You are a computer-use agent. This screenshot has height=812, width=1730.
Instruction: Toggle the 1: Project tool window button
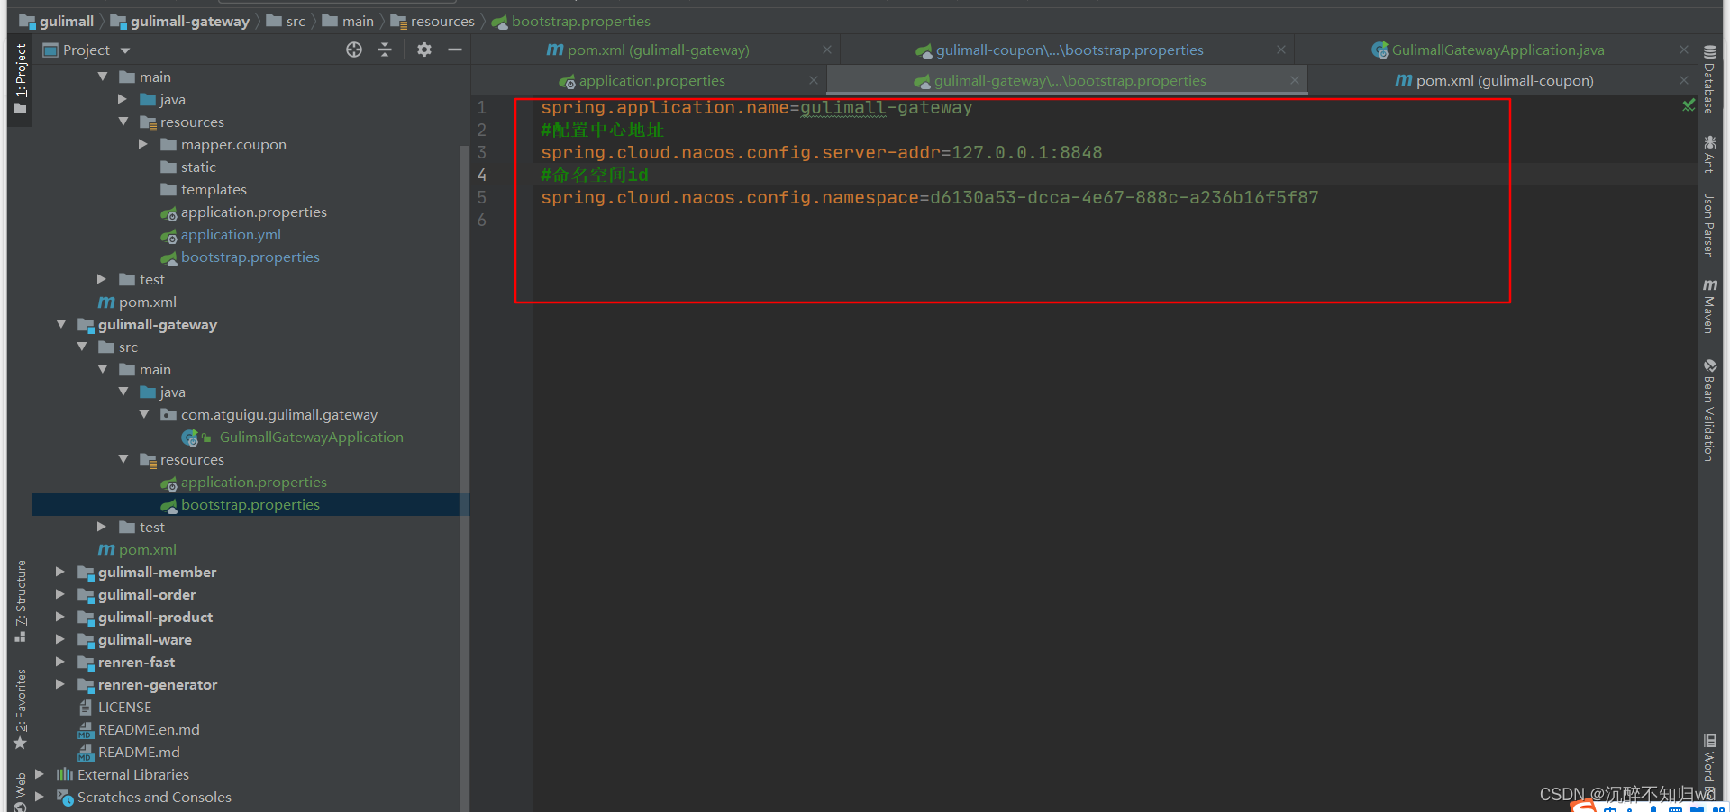(x=21, y=79)
